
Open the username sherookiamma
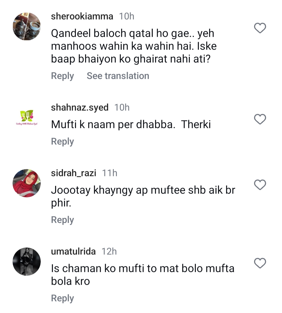coord(83,16)
